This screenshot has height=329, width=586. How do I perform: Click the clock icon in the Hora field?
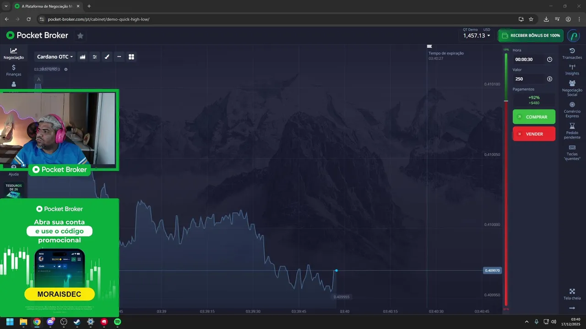tap(549, 59)
